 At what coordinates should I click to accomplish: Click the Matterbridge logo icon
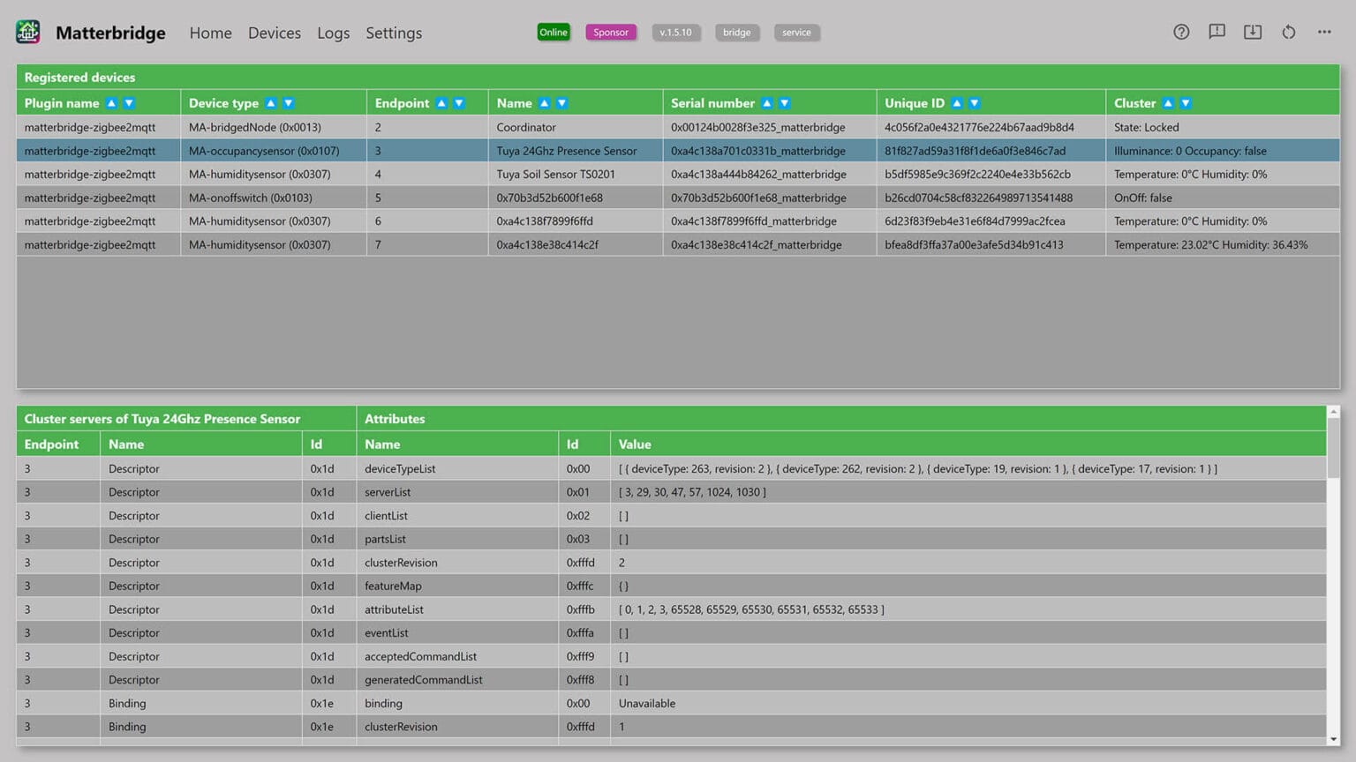click(x=28, y=32)
